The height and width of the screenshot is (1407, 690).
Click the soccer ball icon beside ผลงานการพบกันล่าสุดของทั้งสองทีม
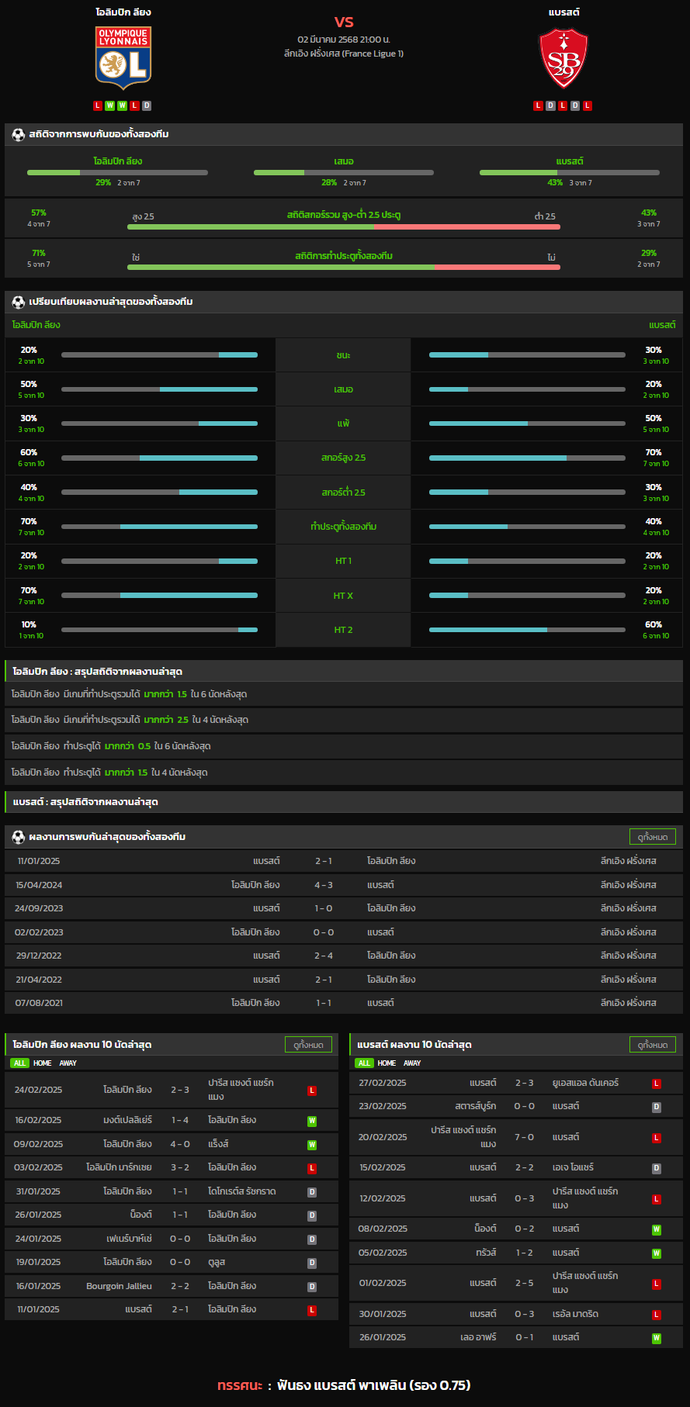click(19, 837)
